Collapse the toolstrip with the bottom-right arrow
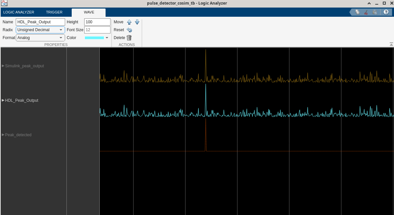The width and height of the screenshot is (394, 215). [391, 44]
